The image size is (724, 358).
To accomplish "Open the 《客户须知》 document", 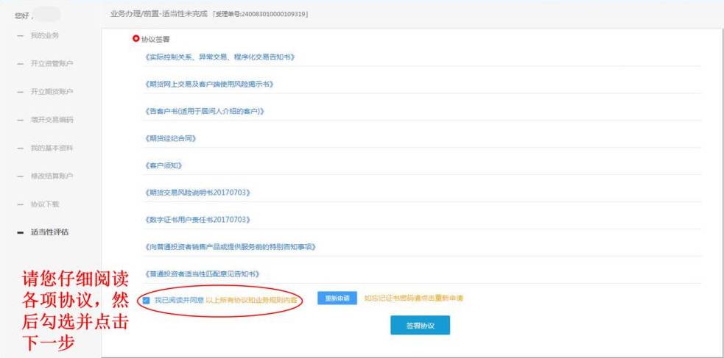I will pyautogui.click(x=164, y=165).
